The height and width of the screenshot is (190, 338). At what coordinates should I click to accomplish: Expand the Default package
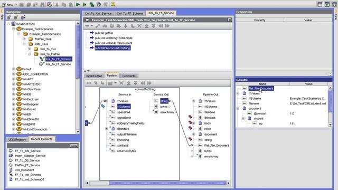(x=14, y=69)
